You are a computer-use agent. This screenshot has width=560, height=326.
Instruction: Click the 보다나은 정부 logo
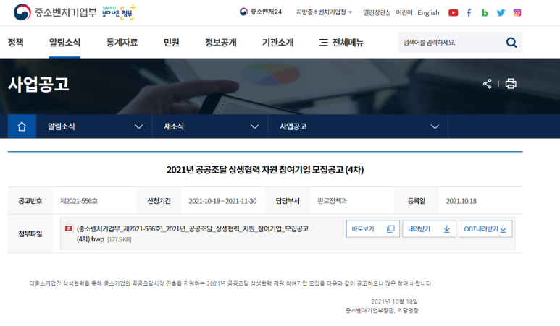(x=119, y=12)
